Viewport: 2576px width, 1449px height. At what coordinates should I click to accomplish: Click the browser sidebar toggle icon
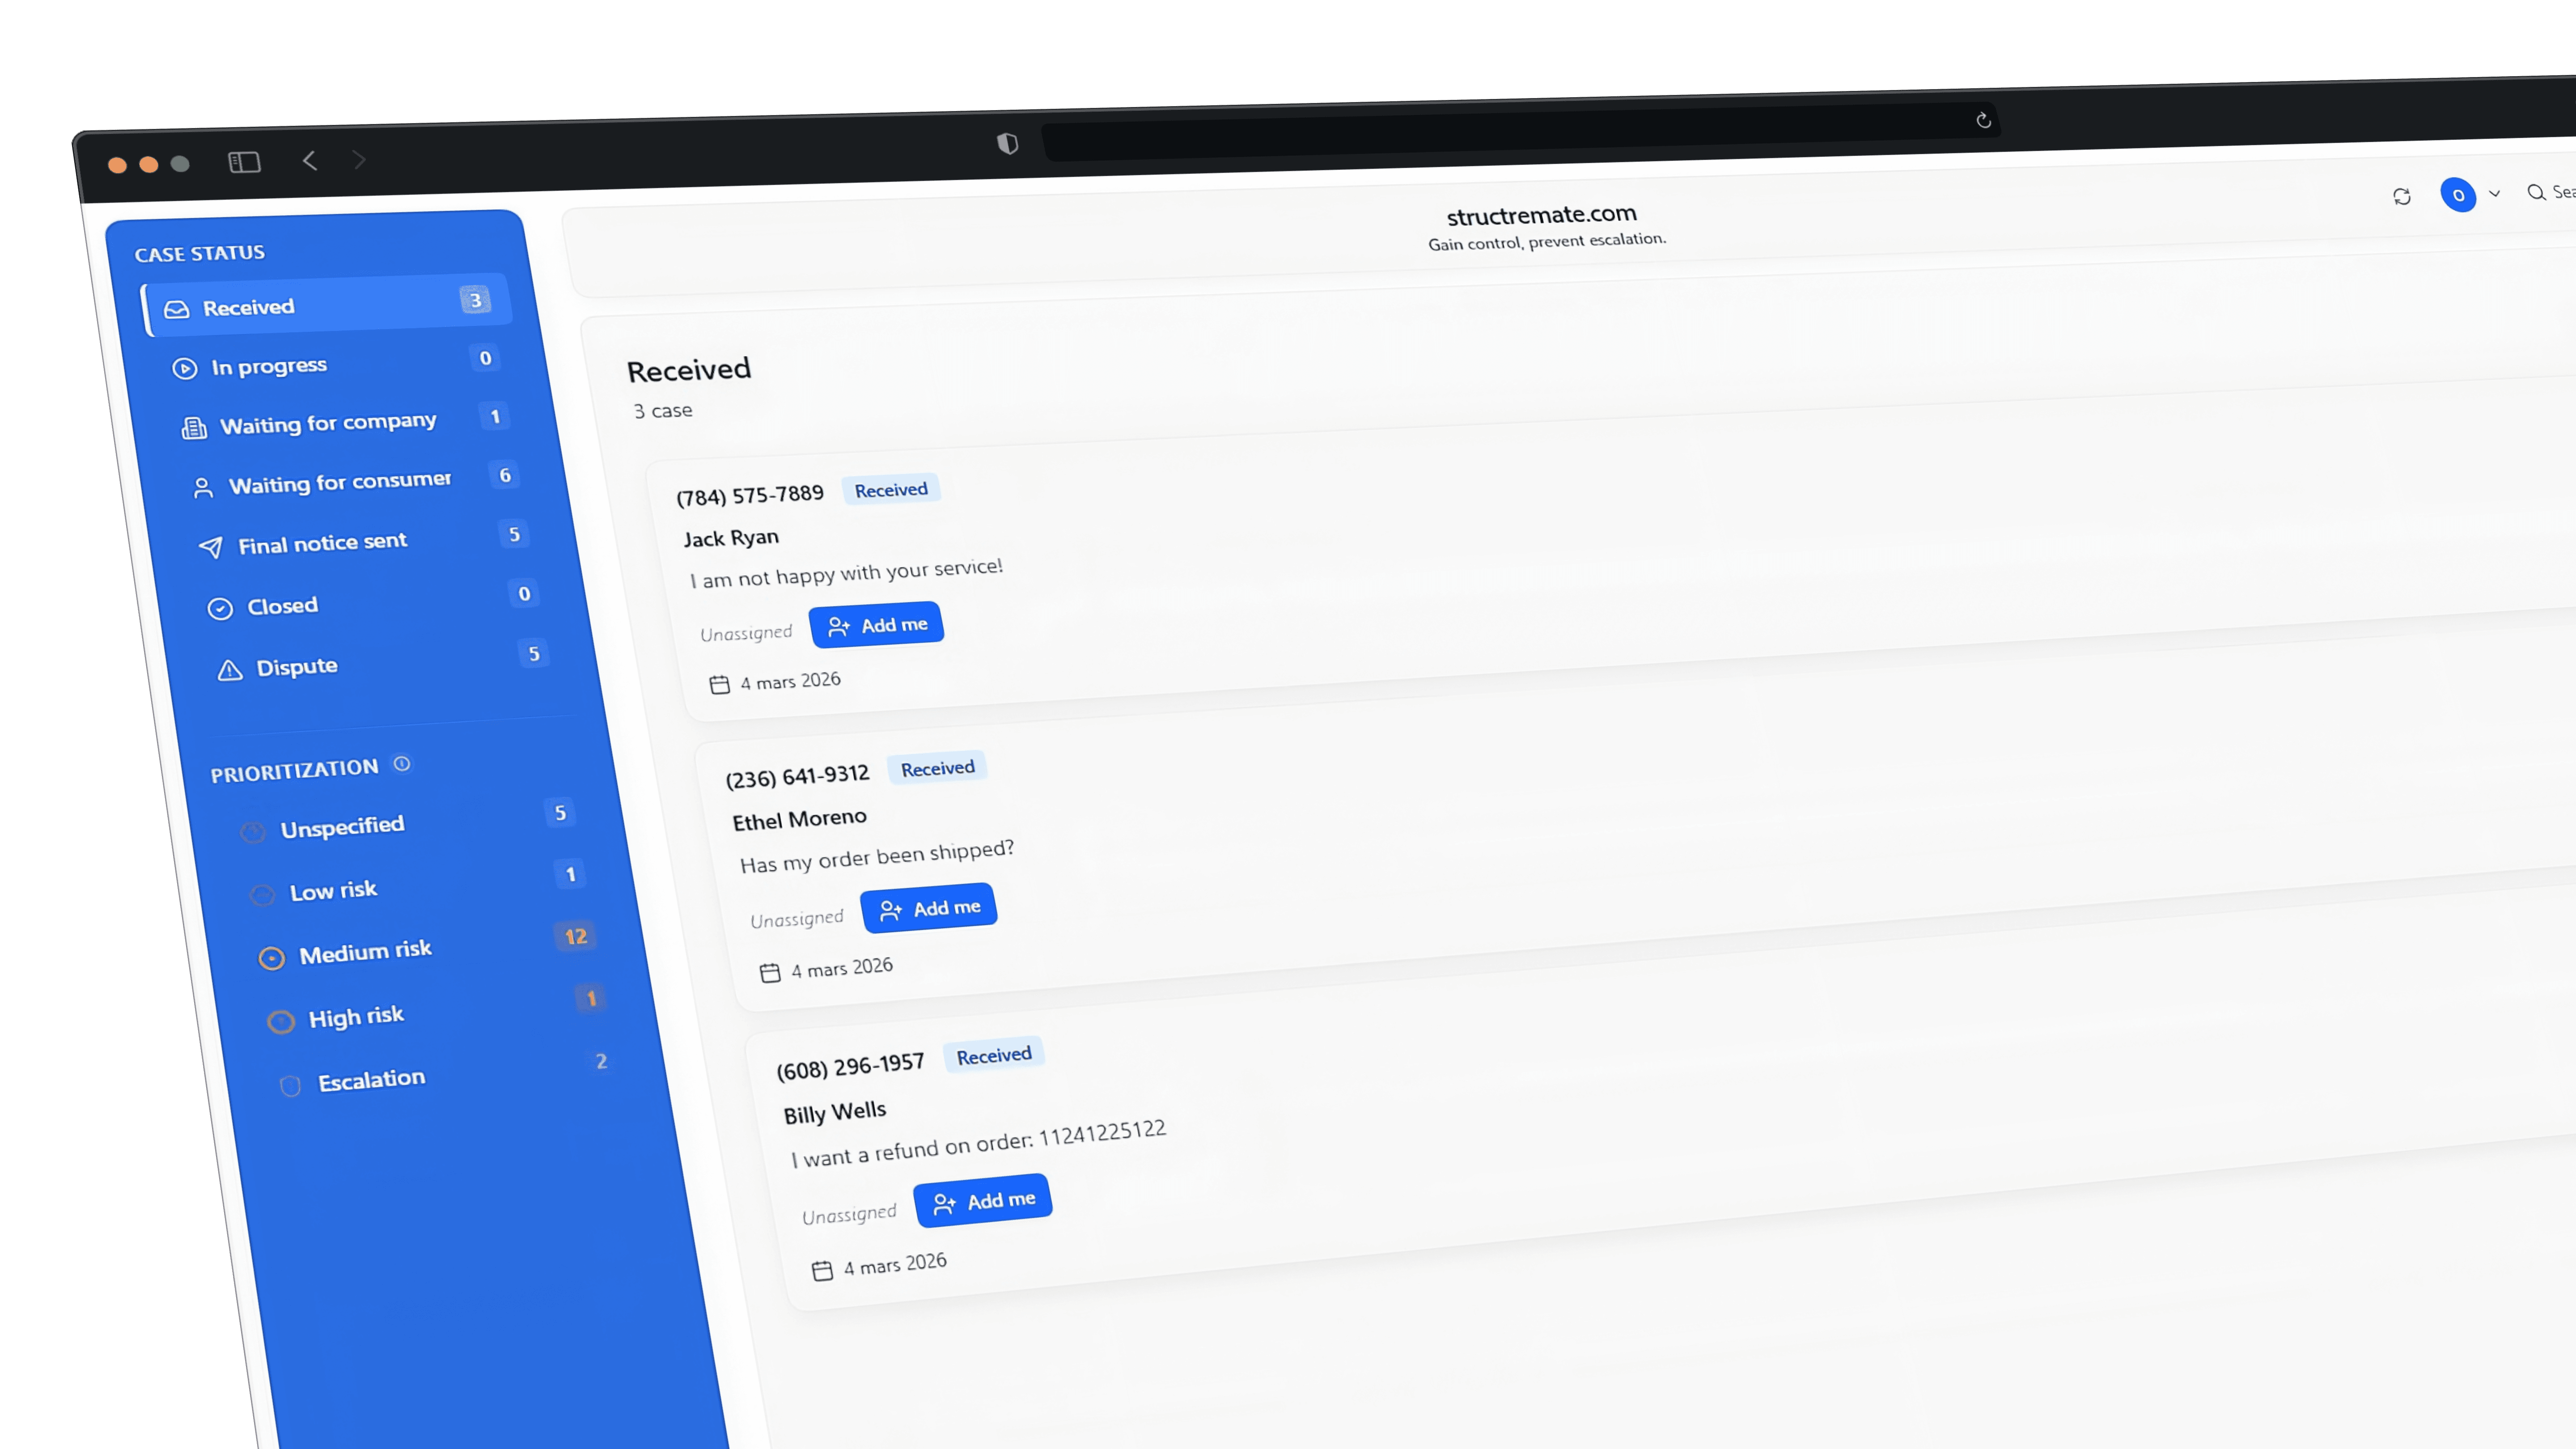(244, 162)
